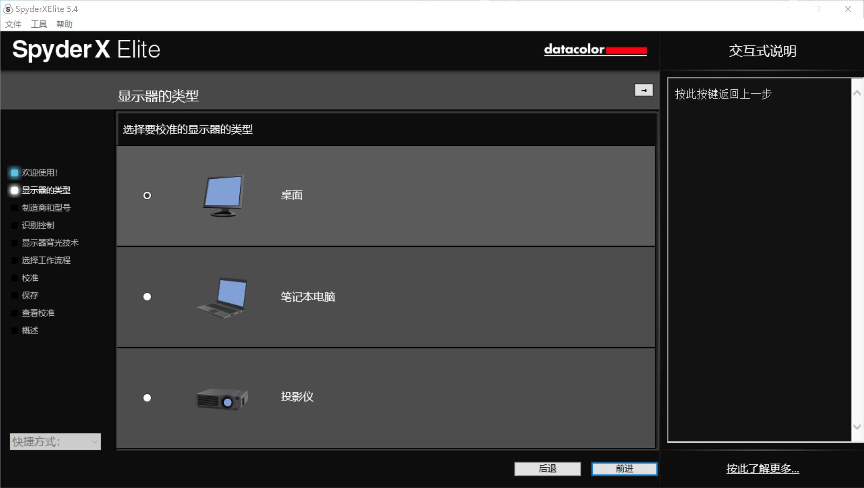Minimize the SpyderXElite window
The height and width of the screenshot is (488, 864).
click(x=785, y=9)
